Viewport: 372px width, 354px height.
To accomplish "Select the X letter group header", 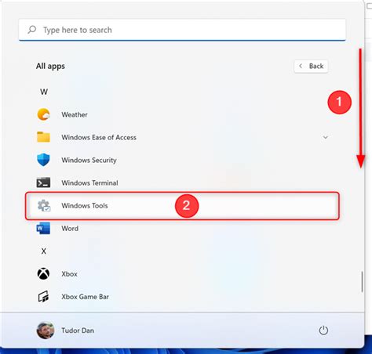I will coord(44,251).
